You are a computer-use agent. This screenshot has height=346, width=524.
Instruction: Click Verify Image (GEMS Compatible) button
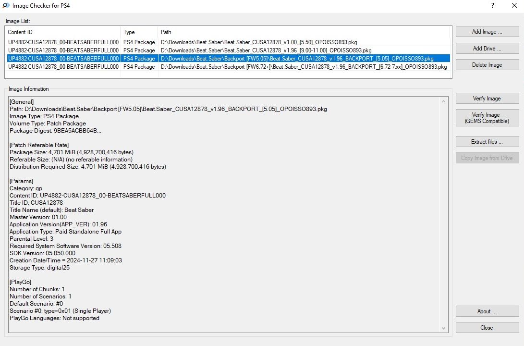tap(487, 118)
